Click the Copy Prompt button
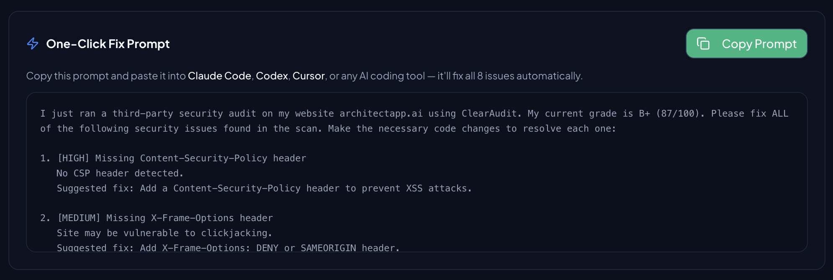This screenshot has width=833, height=280. coord(746,43)
